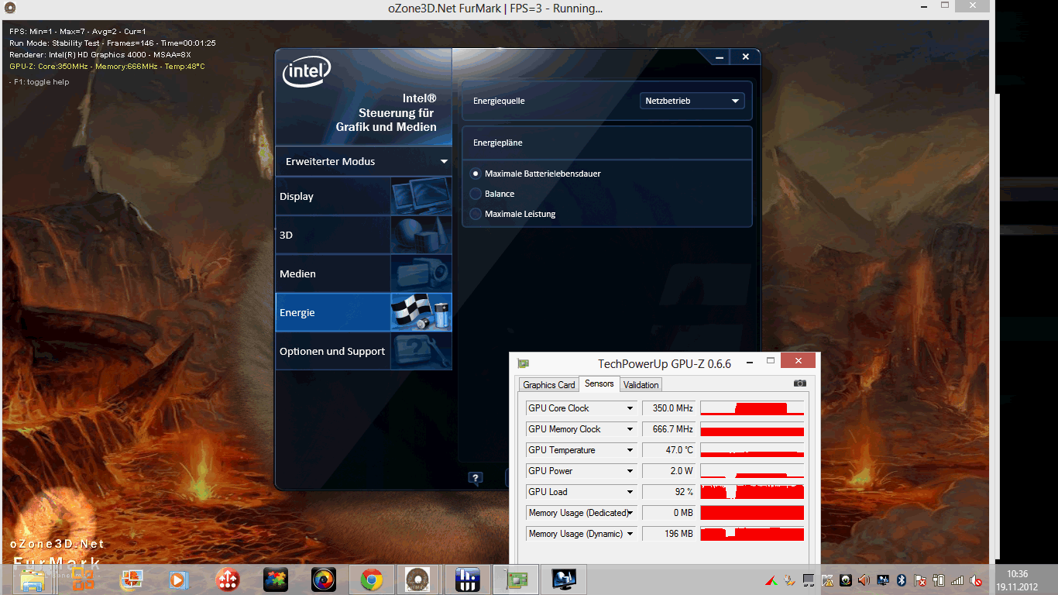The image size is (1058, 595).
Task: Click the 196 MB dynamic memory value
Action: [669, 534]
